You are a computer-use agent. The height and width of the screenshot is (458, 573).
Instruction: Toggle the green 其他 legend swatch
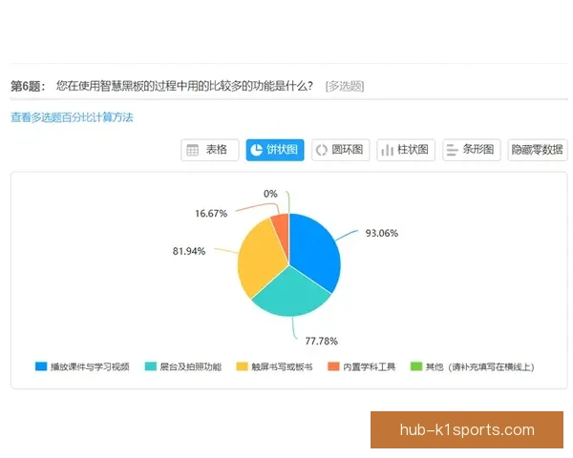pyautogui.click(x=416, y=366)
